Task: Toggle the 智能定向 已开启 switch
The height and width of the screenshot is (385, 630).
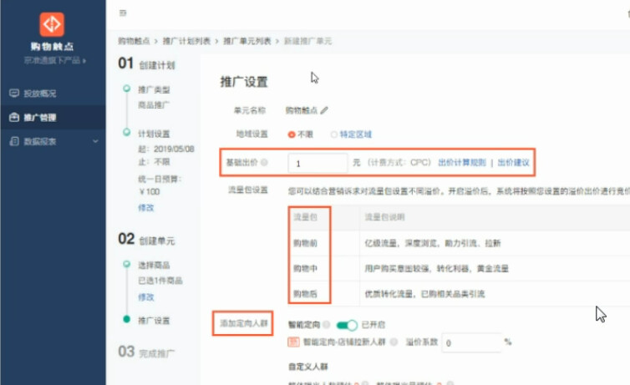Action: click(347, 324)
